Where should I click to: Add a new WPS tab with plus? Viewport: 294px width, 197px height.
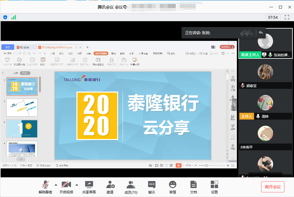click(x=87, y=47)
